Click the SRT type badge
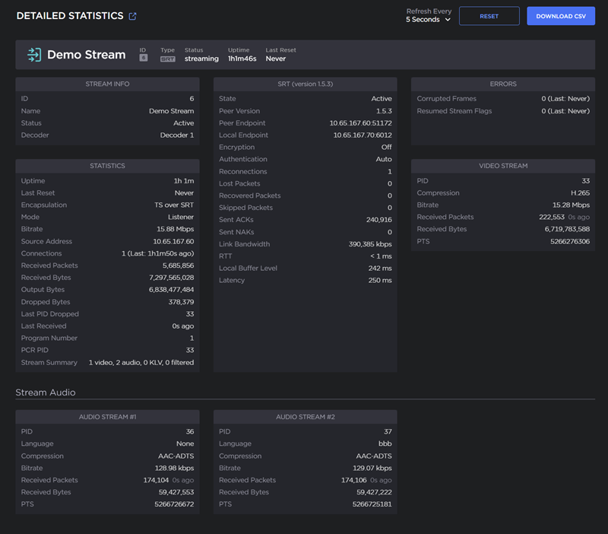Screen dimensions: 608x534 coord(167,59)
